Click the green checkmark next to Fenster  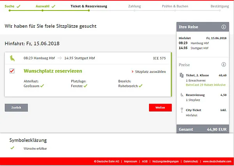[85, 86]
